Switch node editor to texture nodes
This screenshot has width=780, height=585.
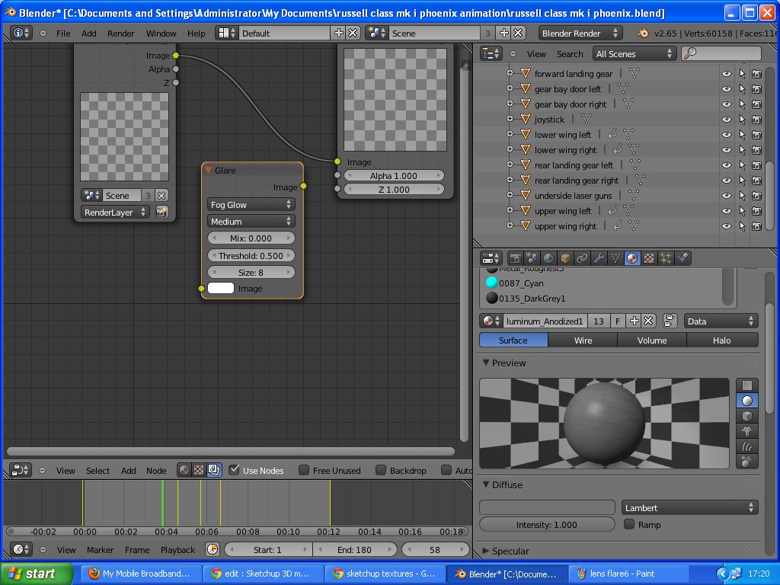tap(199, 470)
